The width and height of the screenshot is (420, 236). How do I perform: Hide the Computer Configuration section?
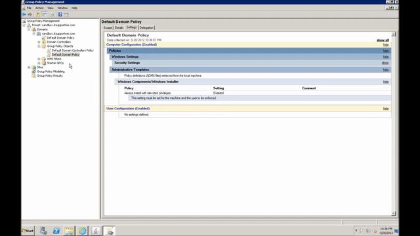click(386, 45)
